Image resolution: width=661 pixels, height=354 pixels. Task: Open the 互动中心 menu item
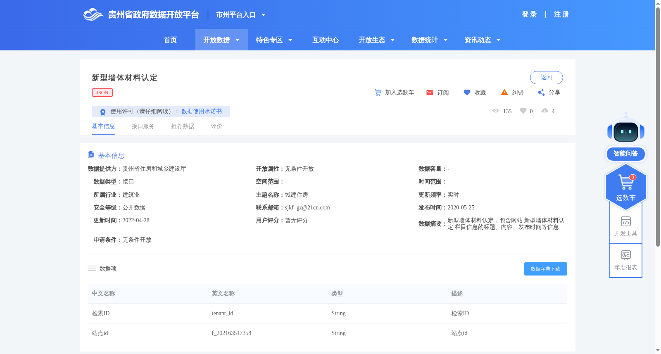coord(326,40)
